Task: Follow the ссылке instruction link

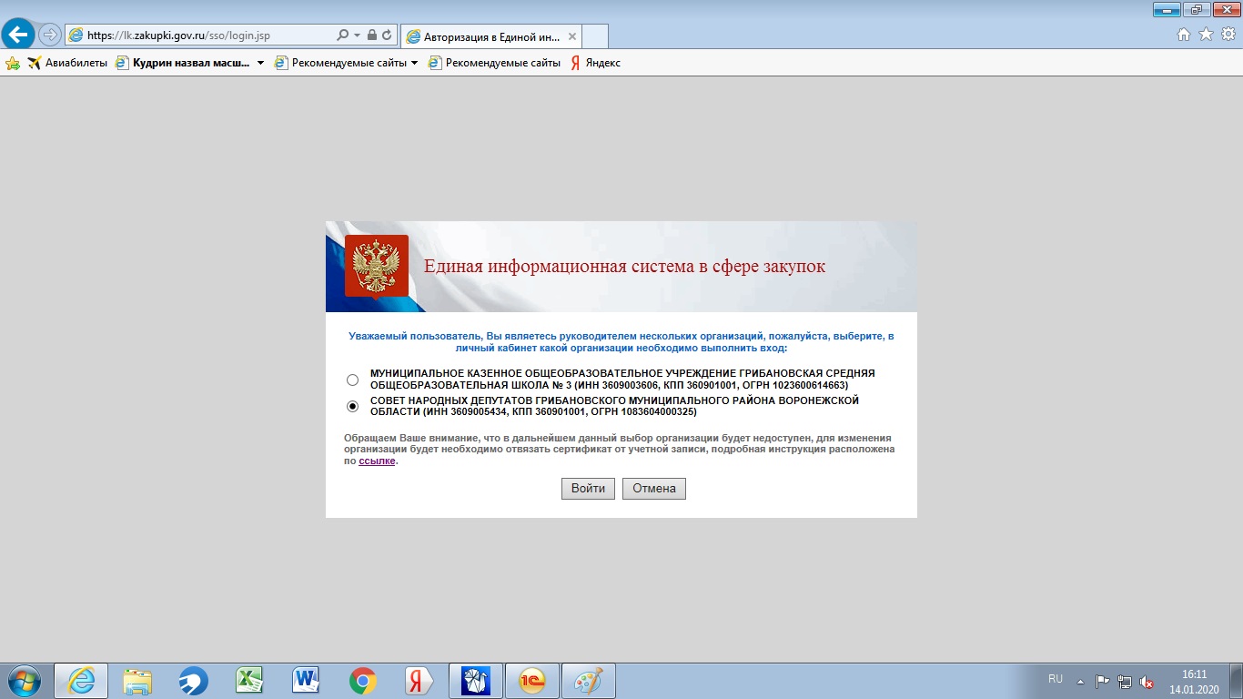Action: pyautogui.click(x=377, y=461)
